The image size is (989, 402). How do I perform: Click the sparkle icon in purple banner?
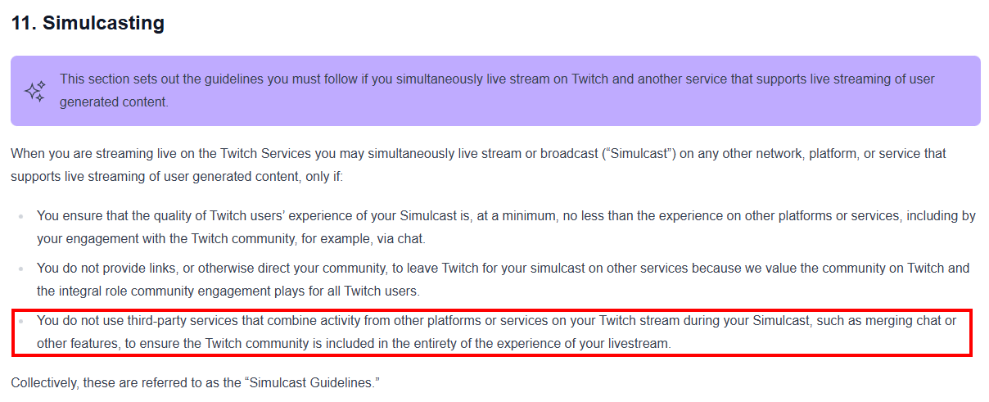(x=34, y=91)
